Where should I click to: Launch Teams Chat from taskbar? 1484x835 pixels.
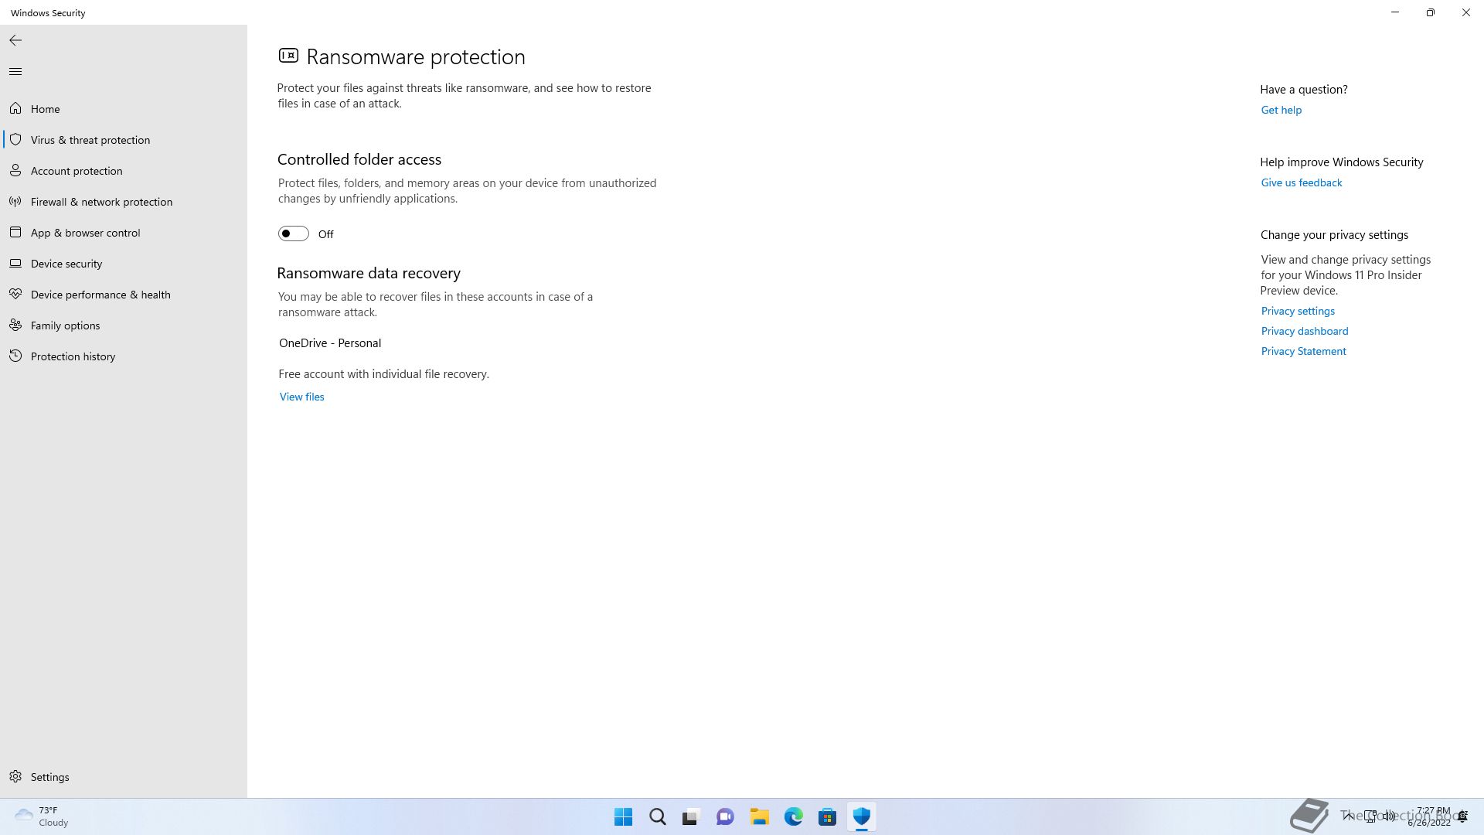(x=725, y=816)
